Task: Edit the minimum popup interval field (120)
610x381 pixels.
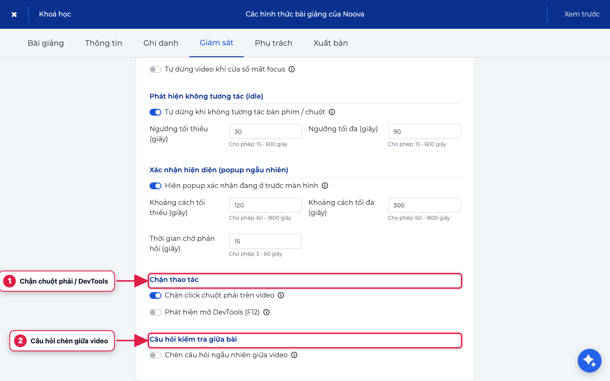Action: (x=265, y=205)
